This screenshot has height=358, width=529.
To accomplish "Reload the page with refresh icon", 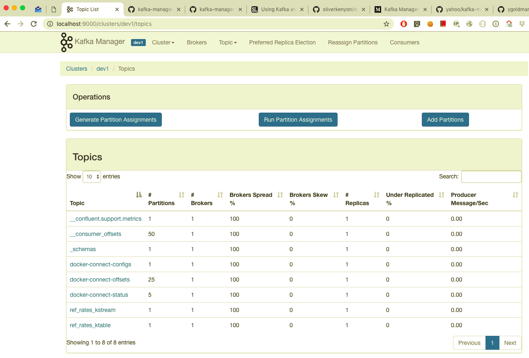I will tap(34, 24).
